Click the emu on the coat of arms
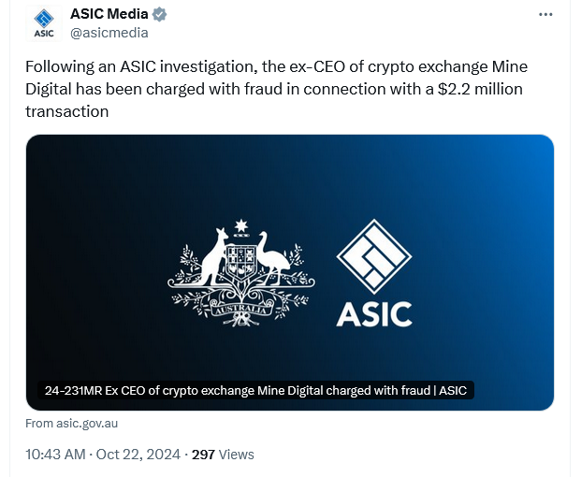This screenshot has width=581, height=477. point(273,257)
